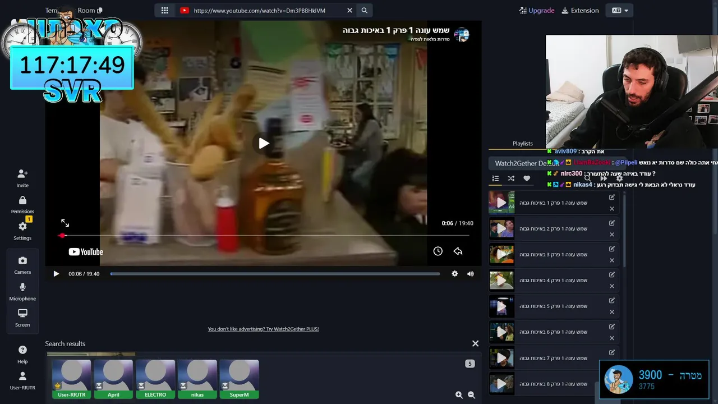The height and width of the screenshot is (404, 718).
Task: Zoom out on user cards
Action: coord(471,395)
